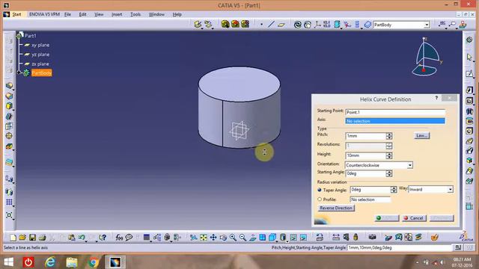
Task: Click the Normal View icon
Action: [x=253, y=238]
